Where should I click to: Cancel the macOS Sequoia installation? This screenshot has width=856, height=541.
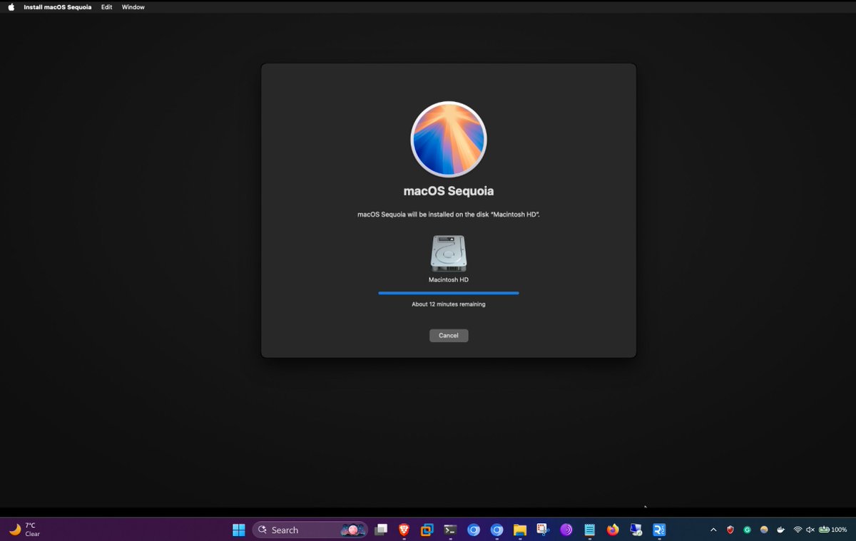449,336
